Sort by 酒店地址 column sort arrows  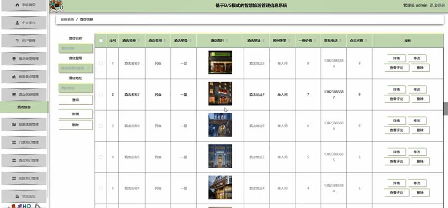[263, 41]
